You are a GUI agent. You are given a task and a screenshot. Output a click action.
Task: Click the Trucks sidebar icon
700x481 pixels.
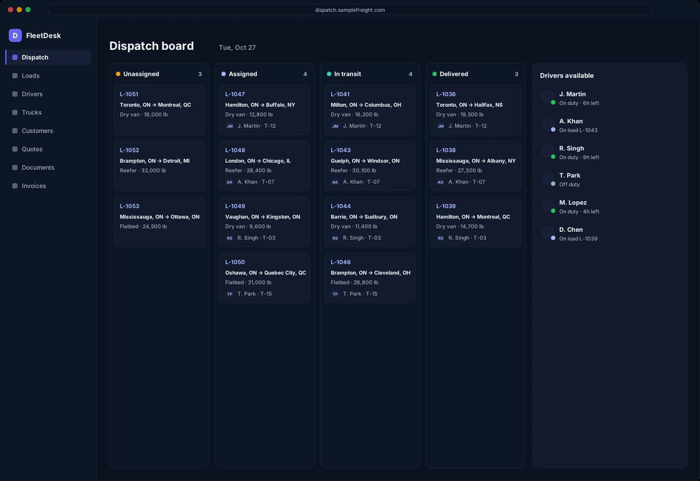point(15,112)
